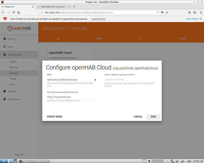
Task: Click the Update Now button
Action: (x=98, y=19)
